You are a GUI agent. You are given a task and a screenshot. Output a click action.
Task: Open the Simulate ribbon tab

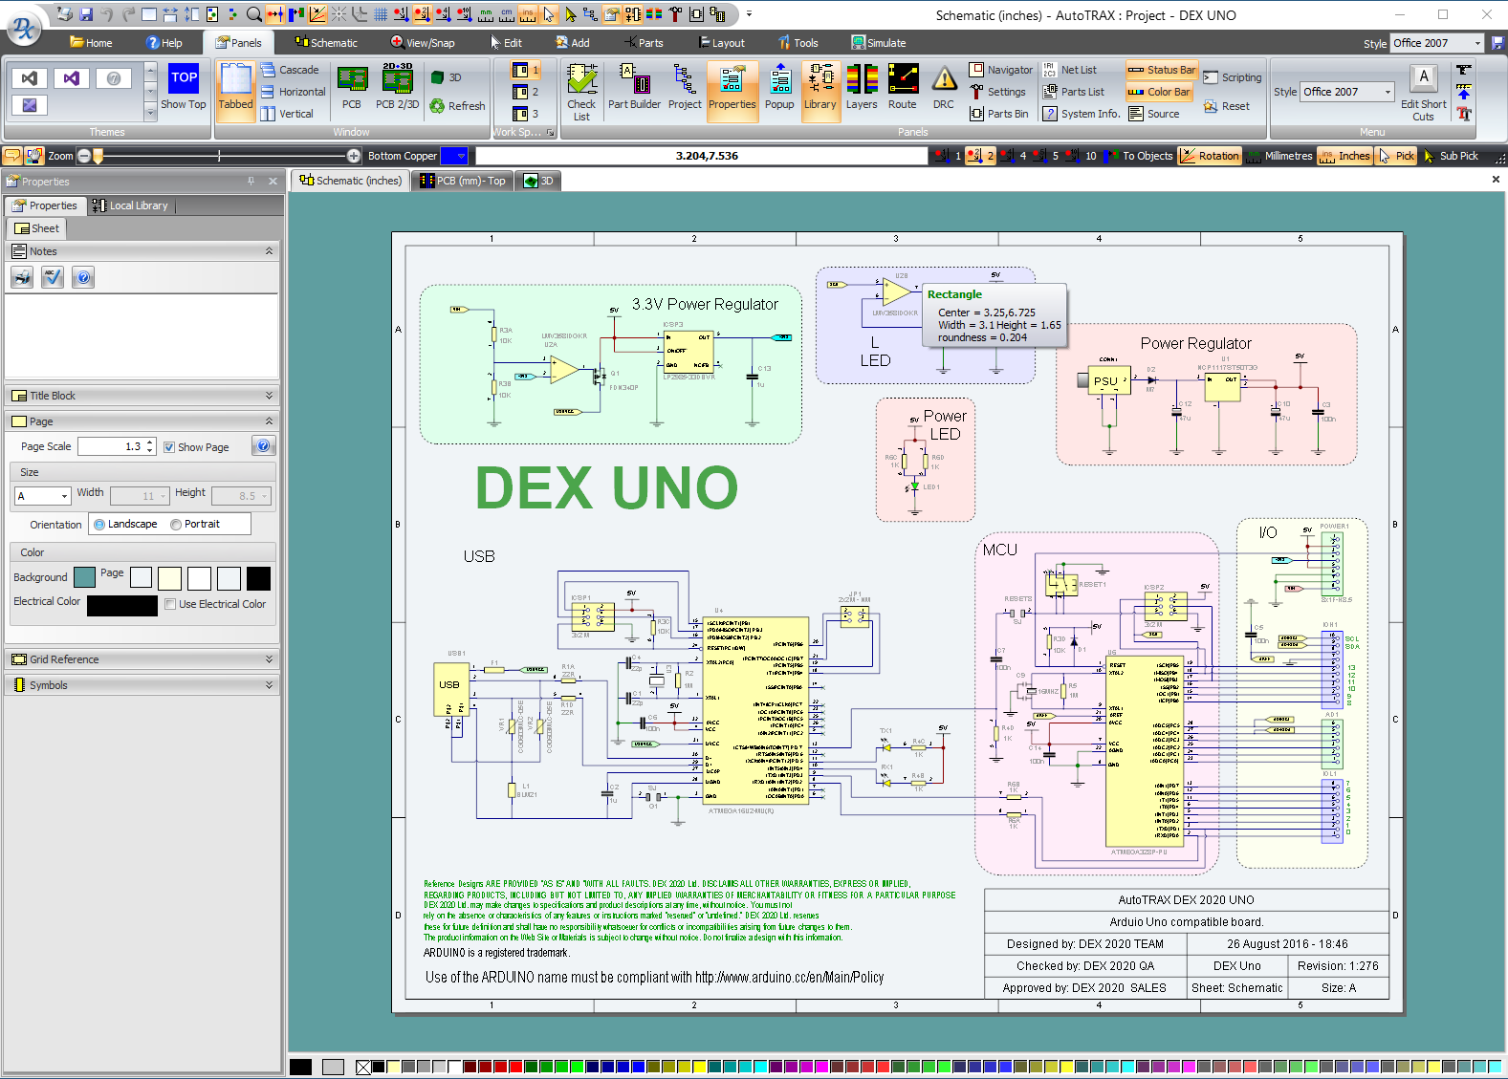(x=879, y=43)
